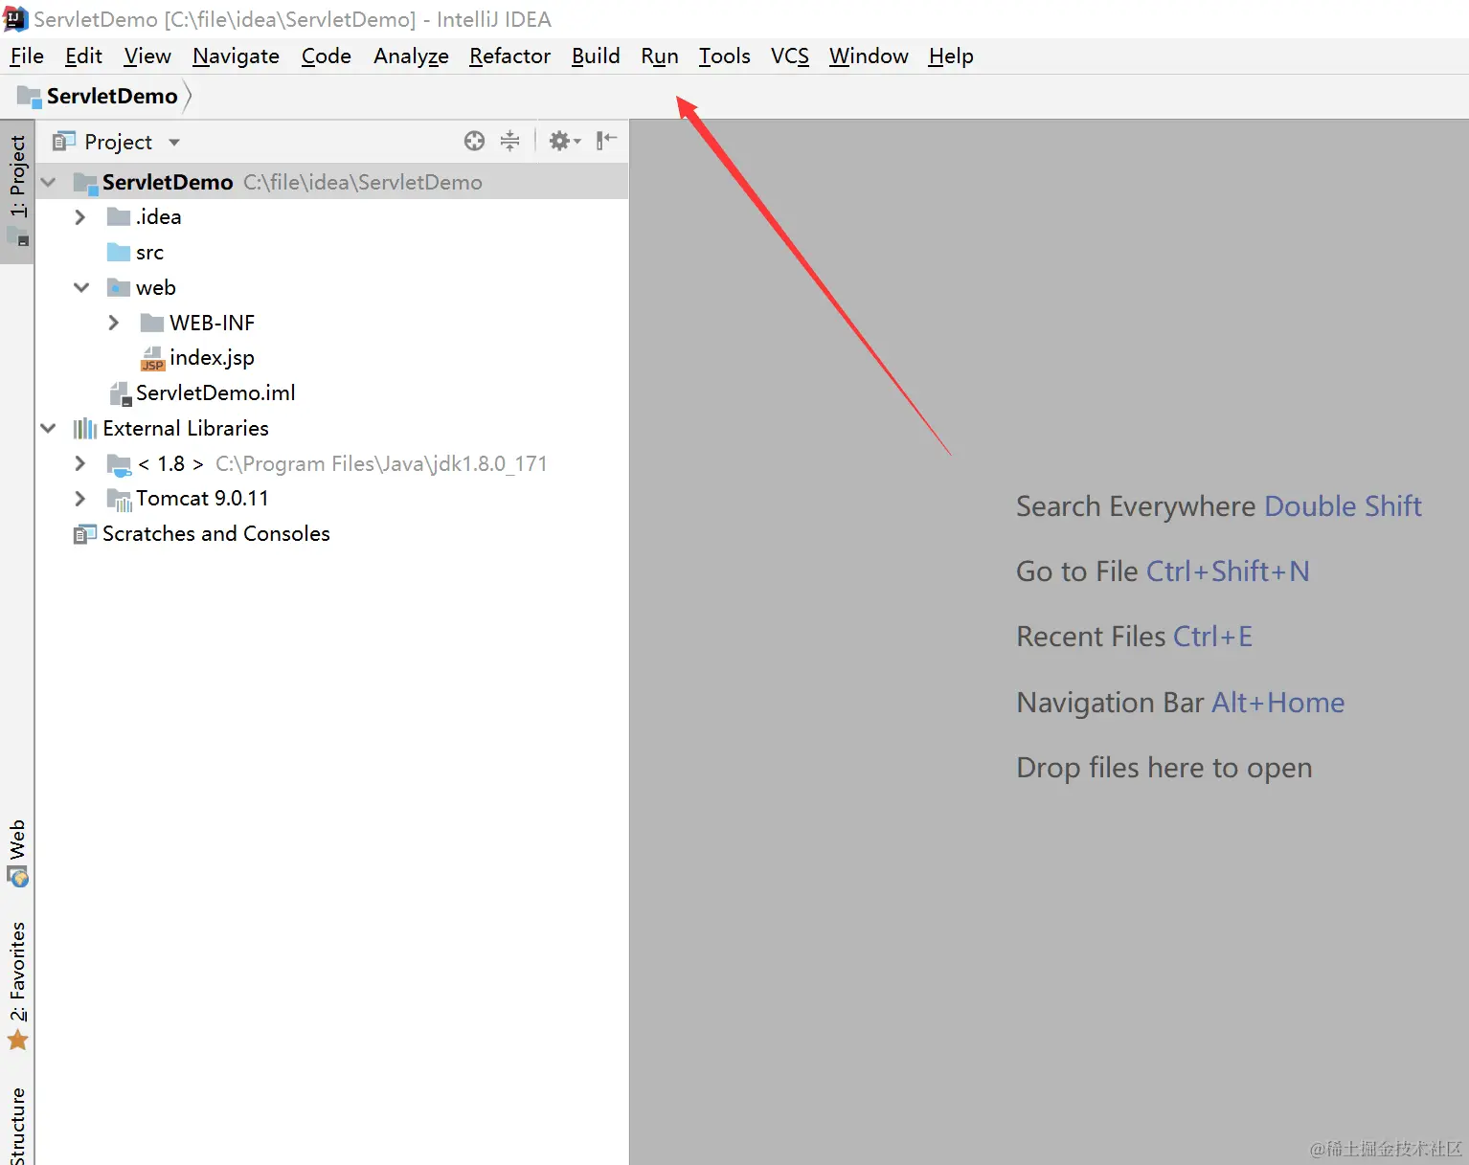
Task: Click the index.jsp file icon
Action: [x=152, y=359]
